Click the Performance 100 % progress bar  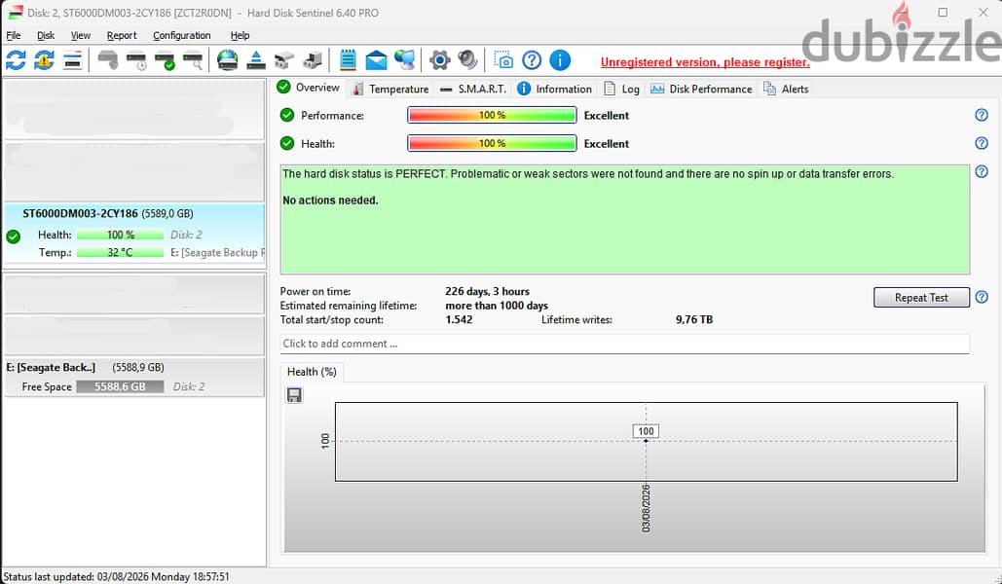coord(492,115)
